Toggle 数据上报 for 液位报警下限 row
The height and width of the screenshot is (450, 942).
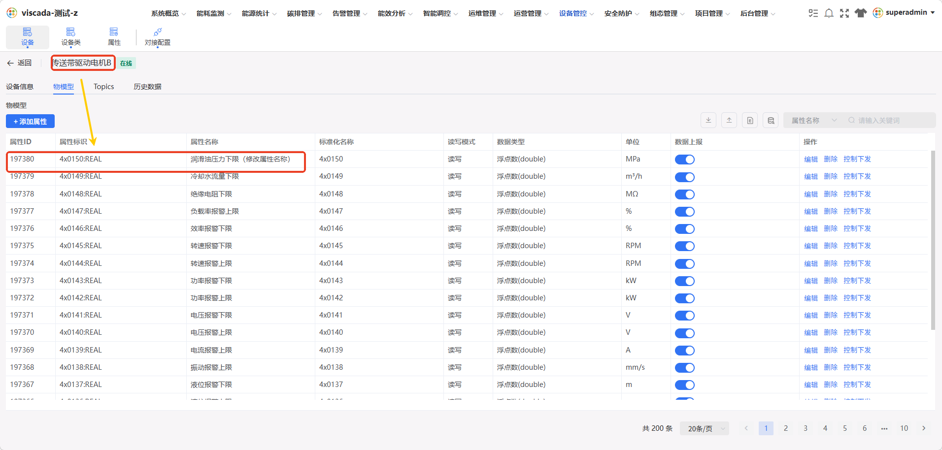684,385
